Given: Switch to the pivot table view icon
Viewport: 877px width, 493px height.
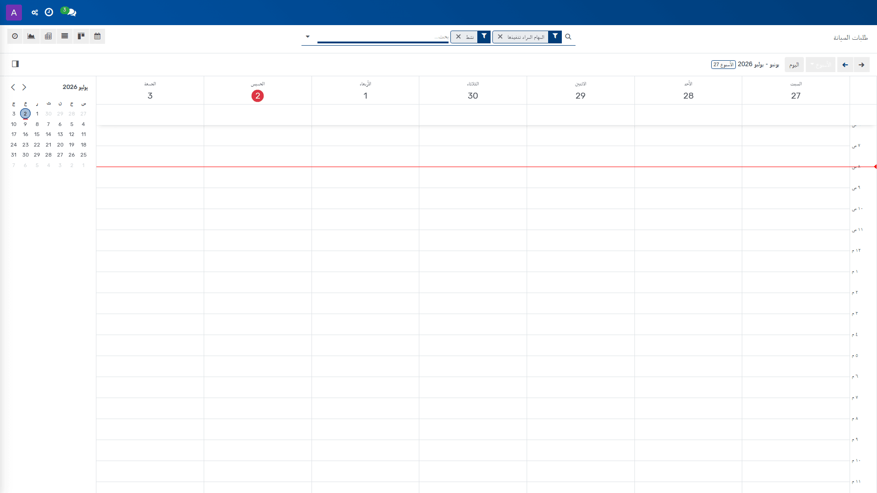Looking at the screenshot, I should pyautogui.click(x=48, y=36).
